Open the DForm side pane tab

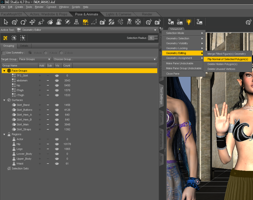[161, 118]
